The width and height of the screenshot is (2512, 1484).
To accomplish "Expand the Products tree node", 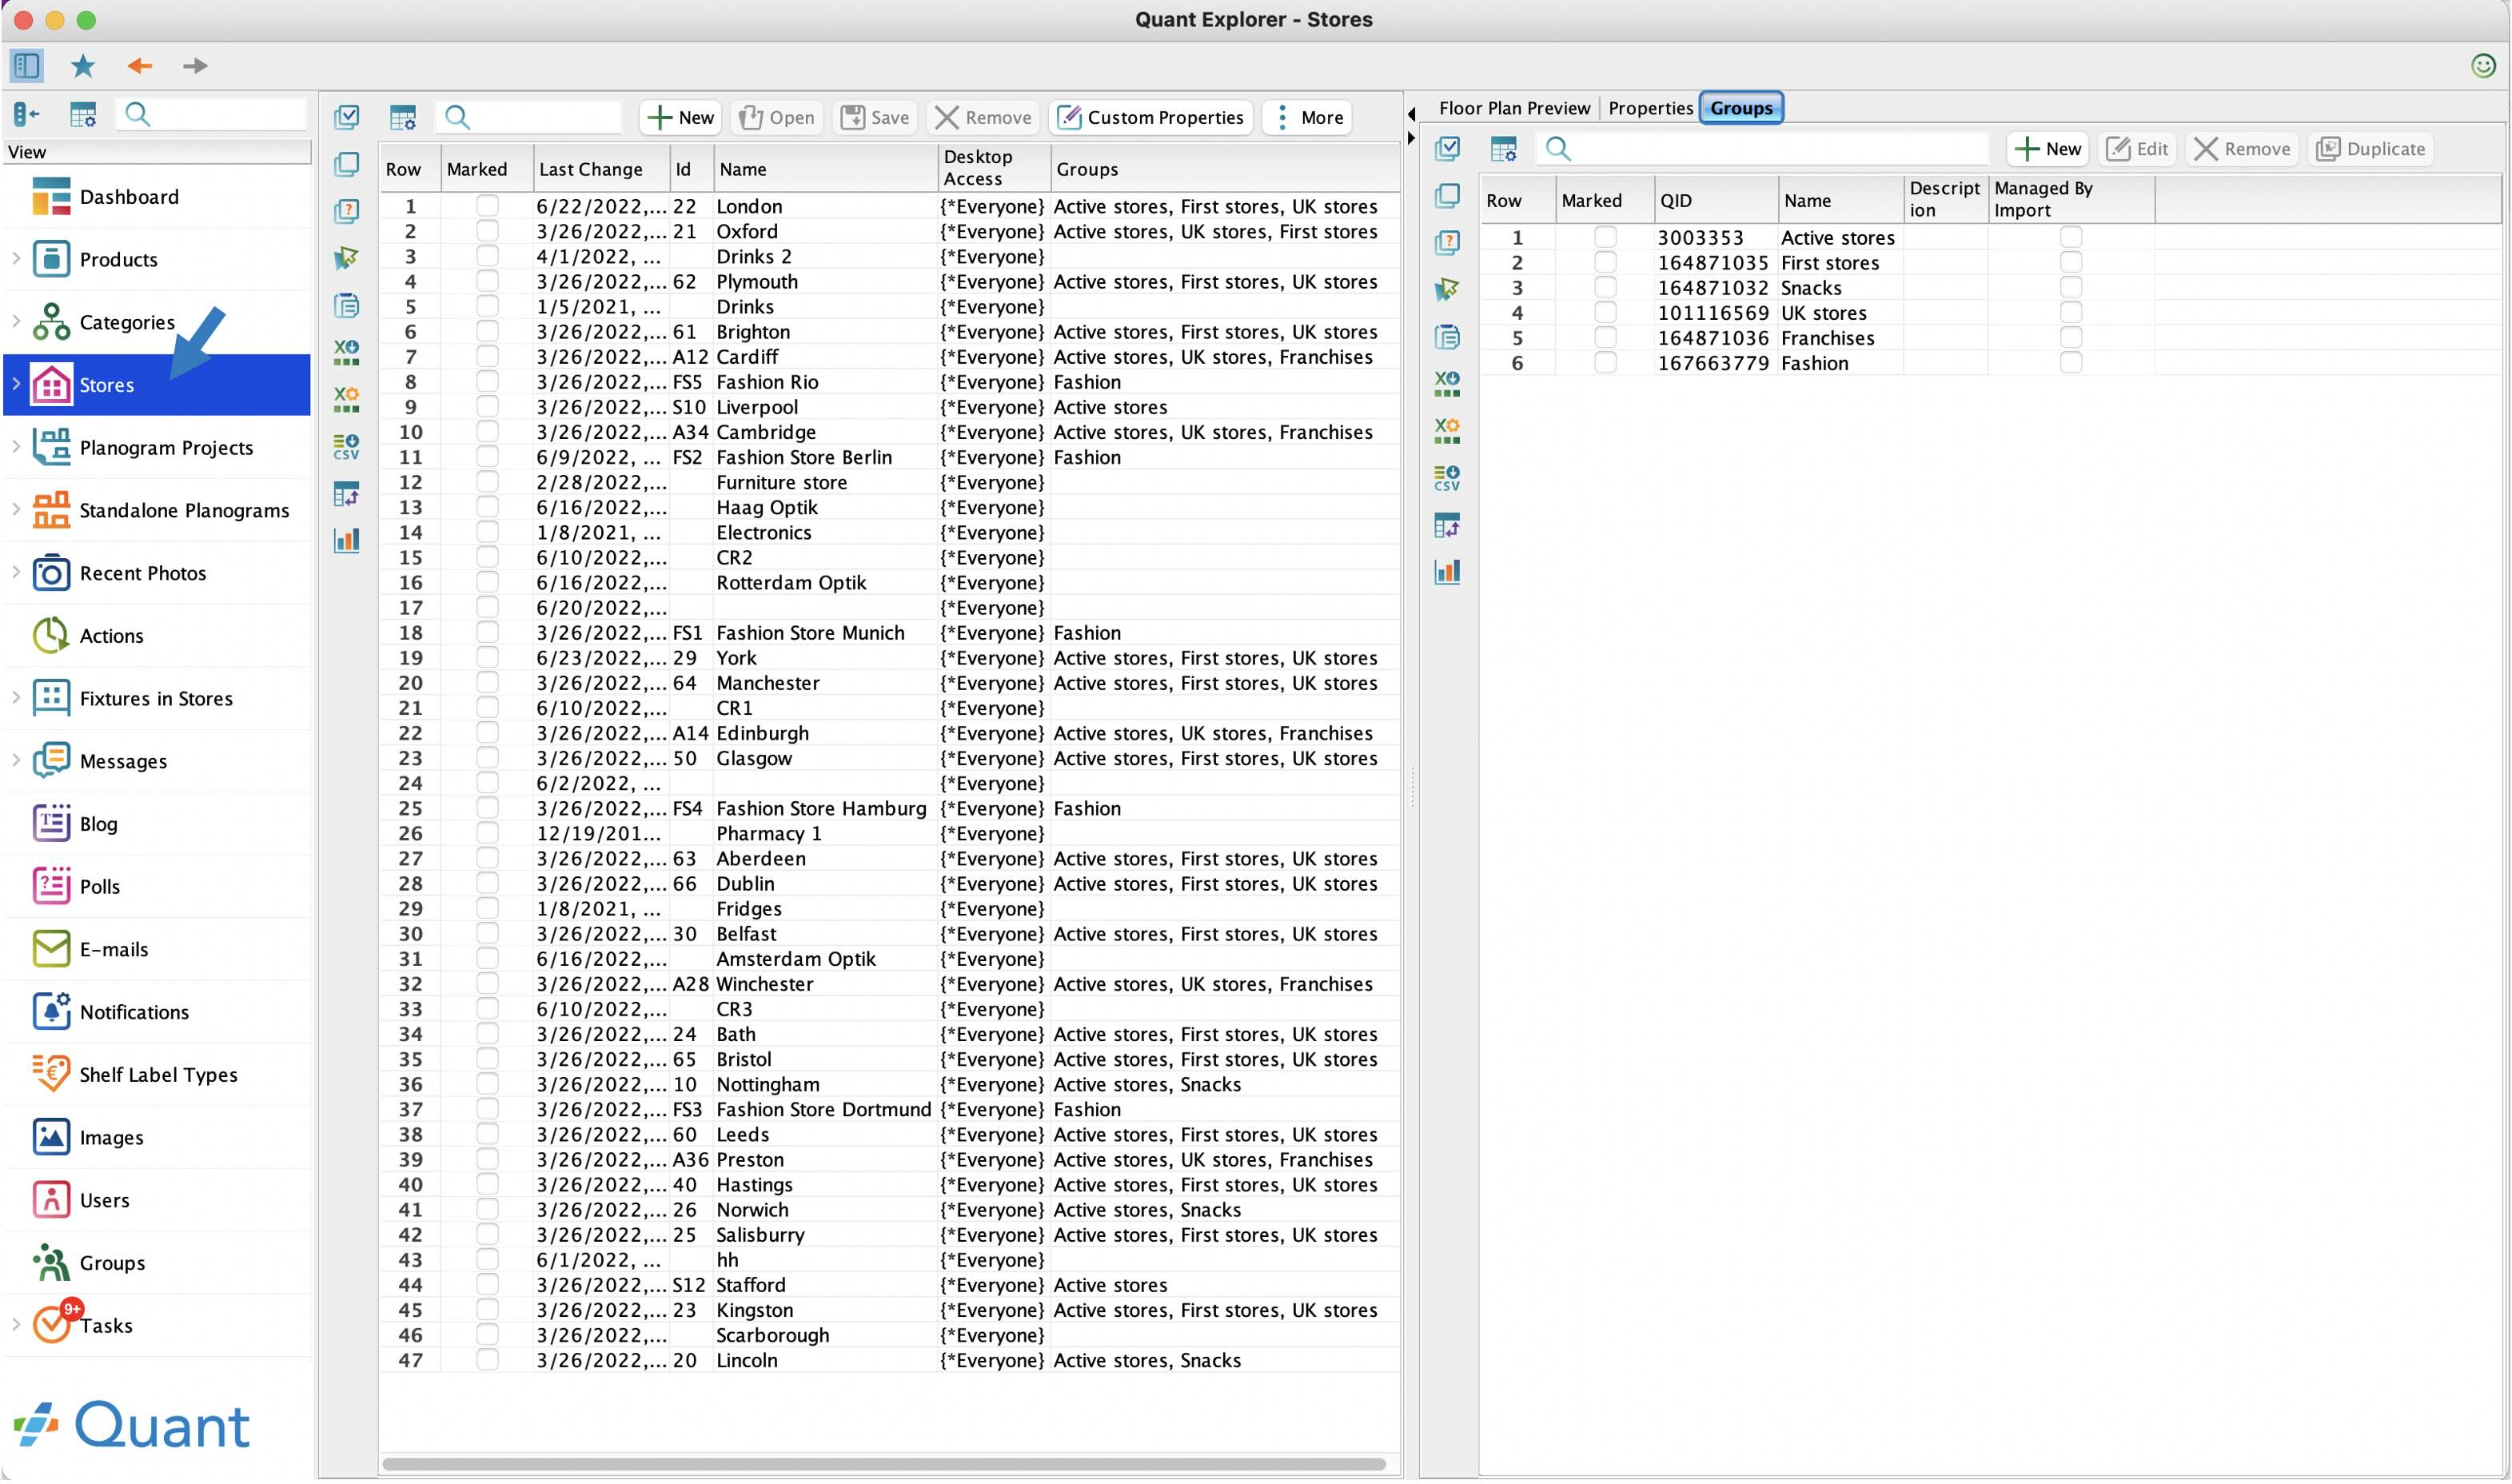I will pyautogui.click(x=16, y=259).
